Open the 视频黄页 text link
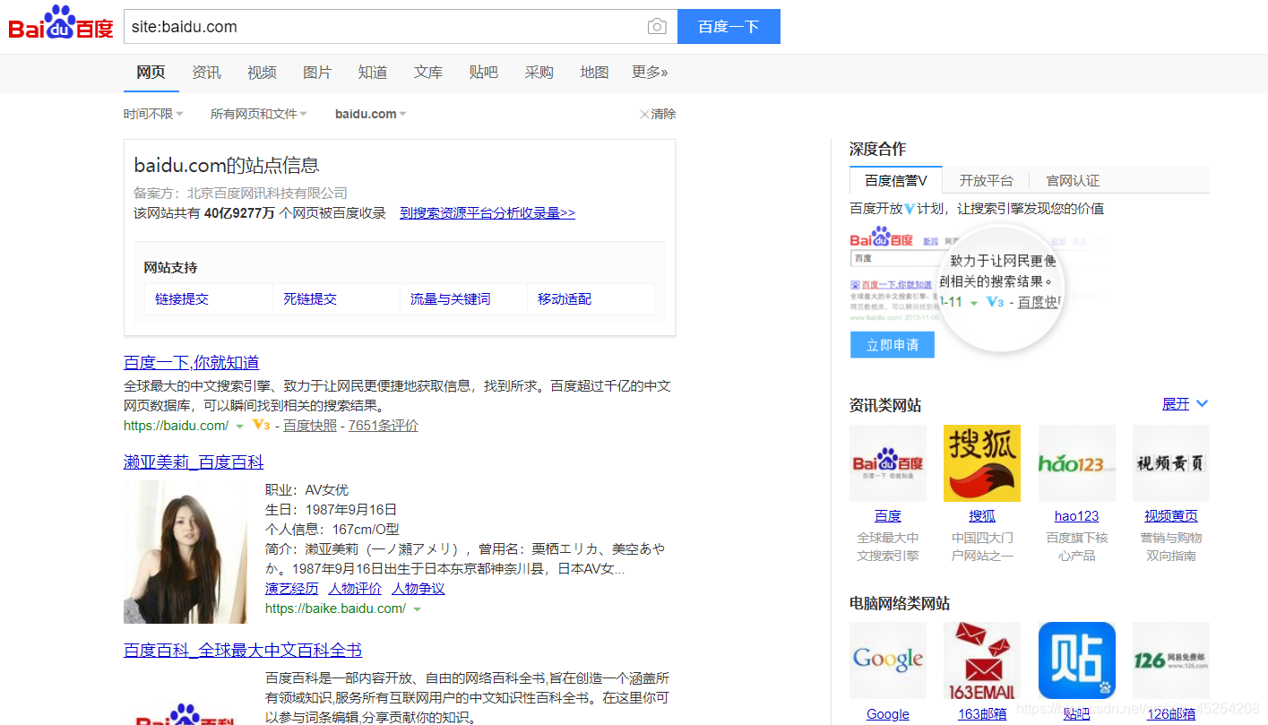 (1171, 516)
